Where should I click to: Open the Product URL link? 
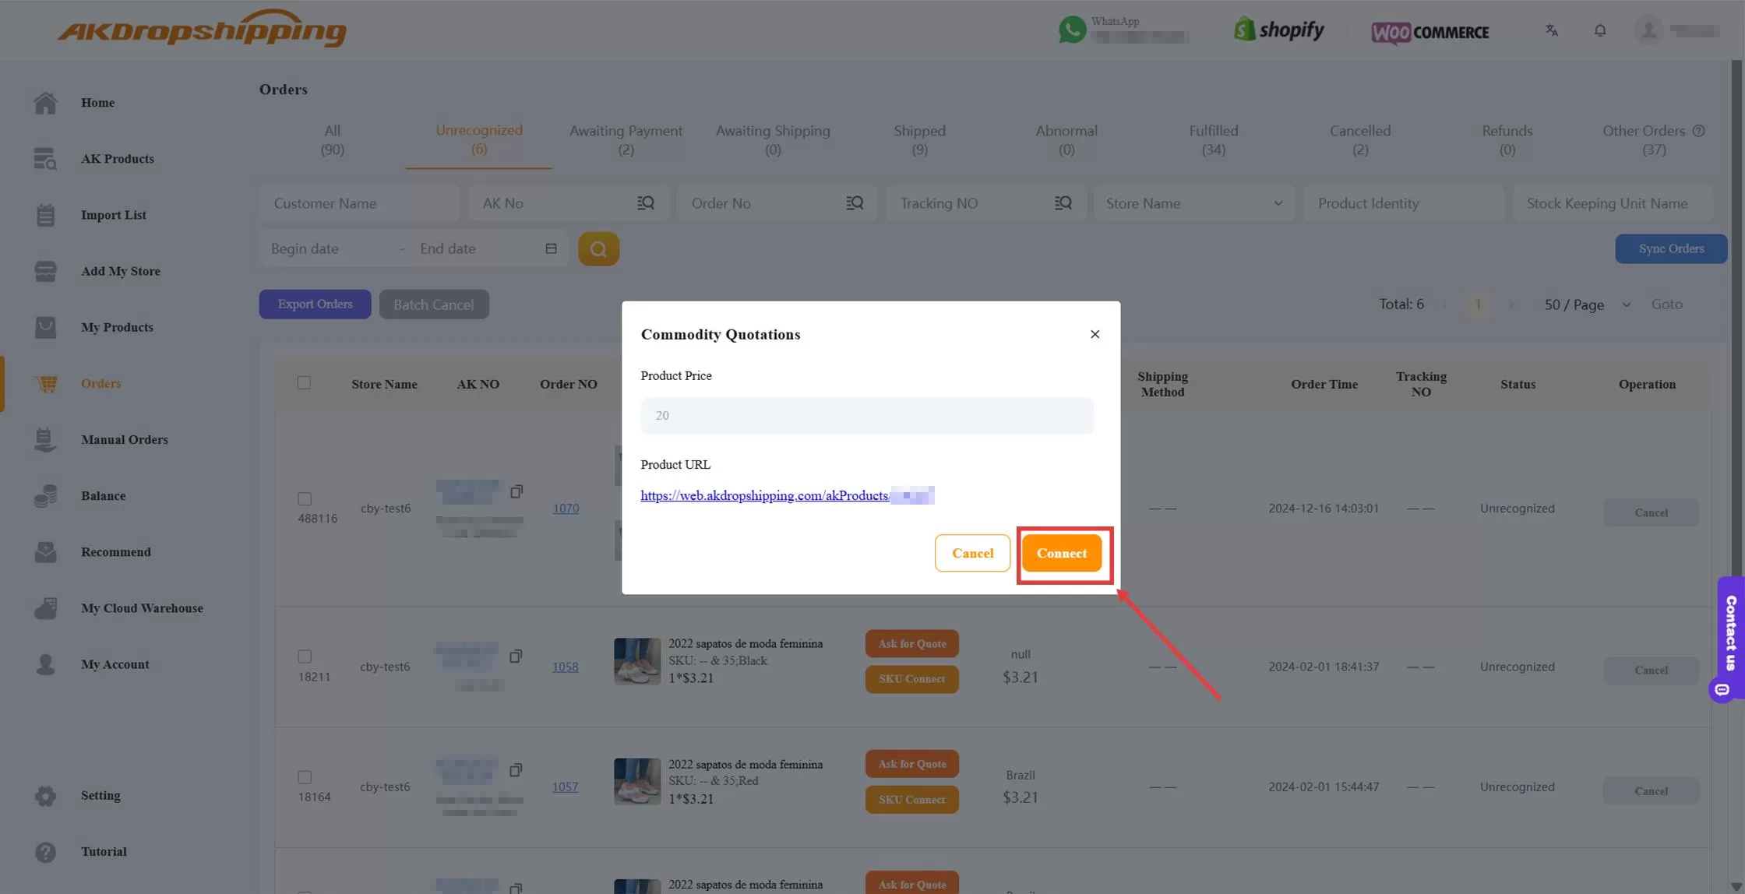click(765, 495)
